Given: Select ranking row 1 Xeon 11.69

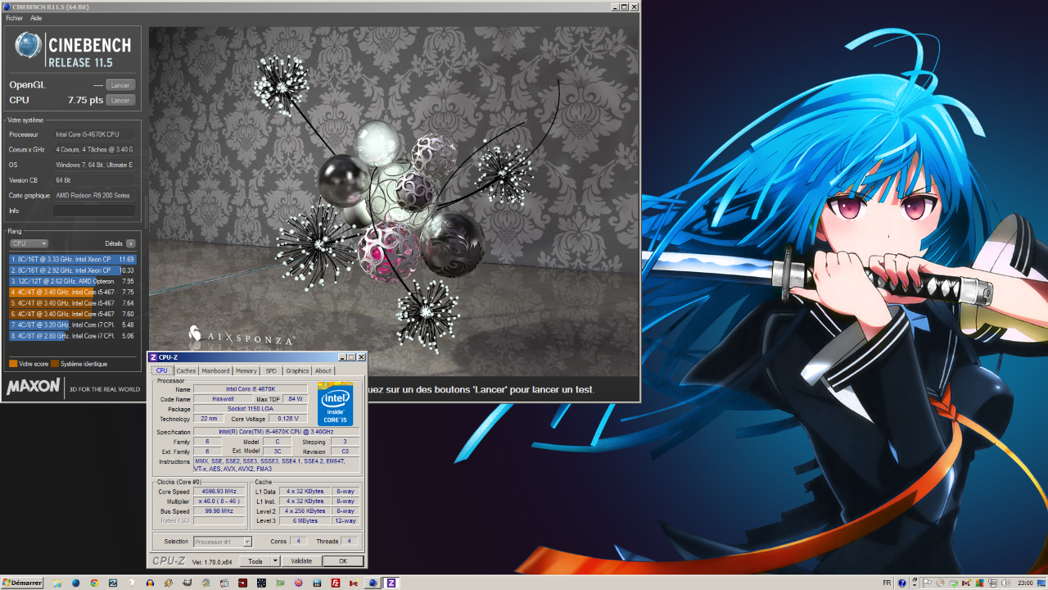Looking at the screenshot, I should [73, 260].
